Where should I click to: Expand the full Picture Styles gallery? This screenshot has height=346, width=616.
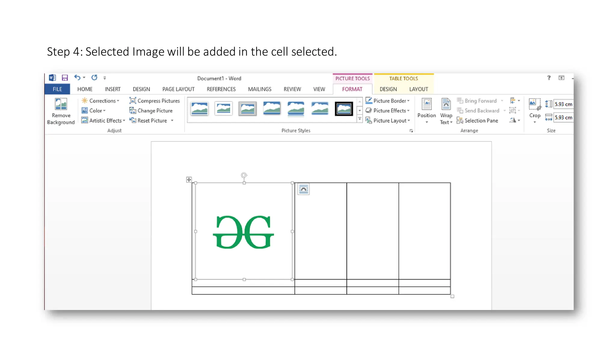coord(360,119)
